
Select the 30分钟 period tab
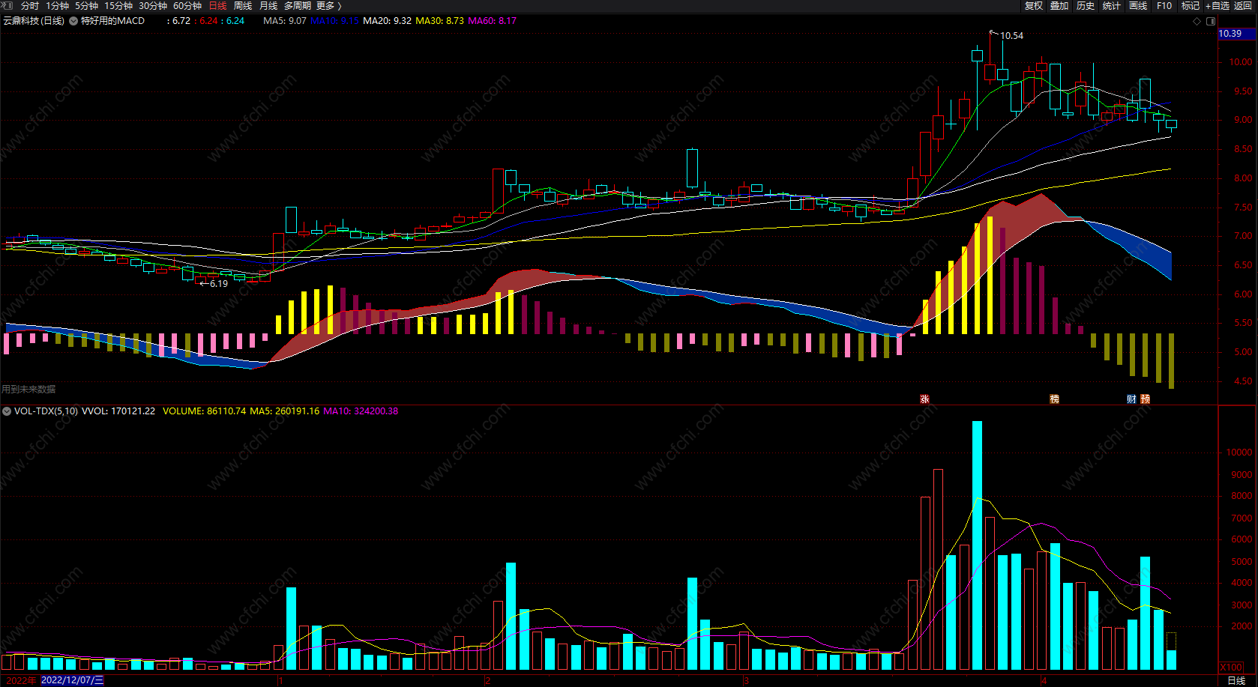tap(153, 5)
